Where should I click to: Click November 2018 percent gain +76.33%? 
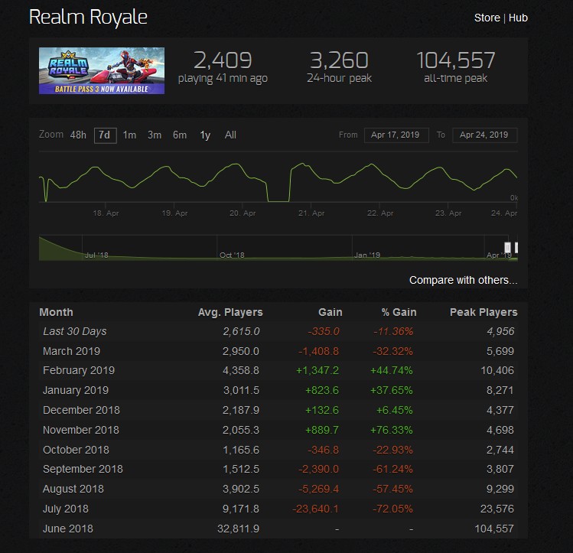tap(392, 430)
